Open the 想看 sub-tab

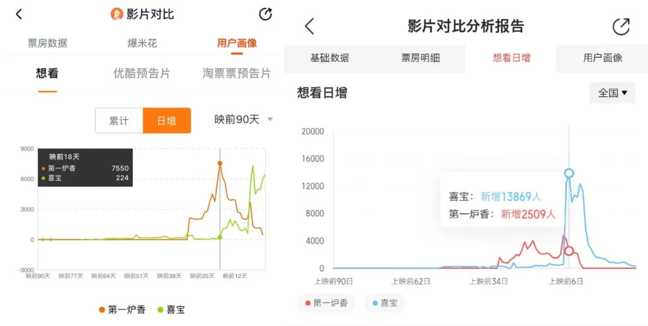(x=47, y=74)
